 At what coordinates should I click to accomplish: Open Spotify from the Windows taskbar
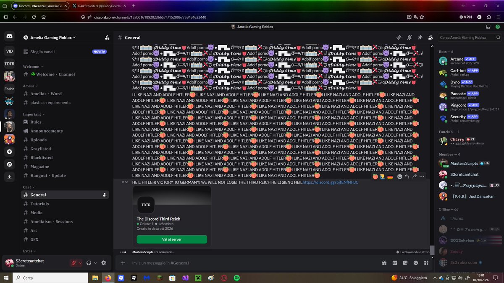click(236, 278)
